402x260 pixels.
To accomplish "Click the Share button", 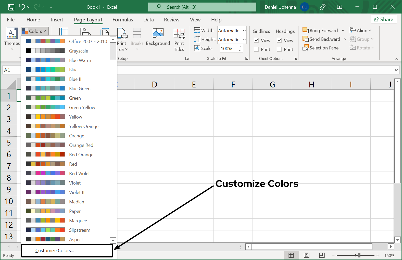I will pos(384,19).
